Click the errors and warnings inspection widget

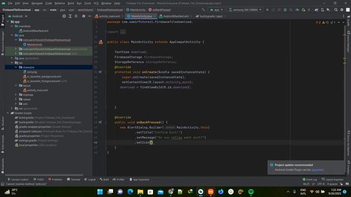326,22
